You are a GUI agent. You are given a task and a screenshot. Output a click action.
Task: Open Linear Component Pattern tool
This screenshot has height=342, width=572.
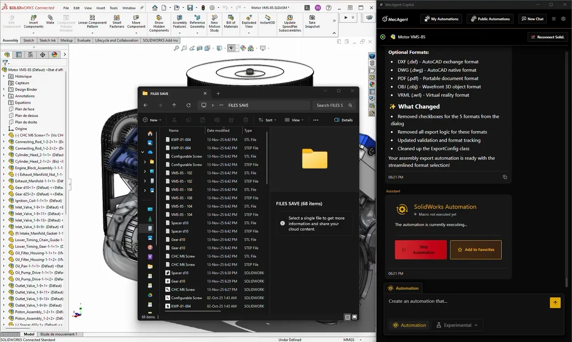(93, 22)
